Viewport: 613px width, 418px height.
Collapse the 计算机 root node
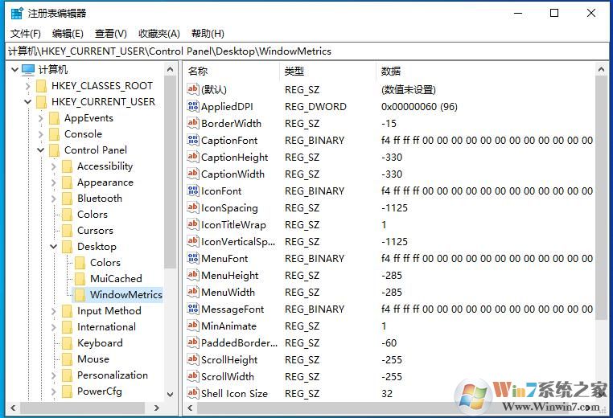[14, 70]
